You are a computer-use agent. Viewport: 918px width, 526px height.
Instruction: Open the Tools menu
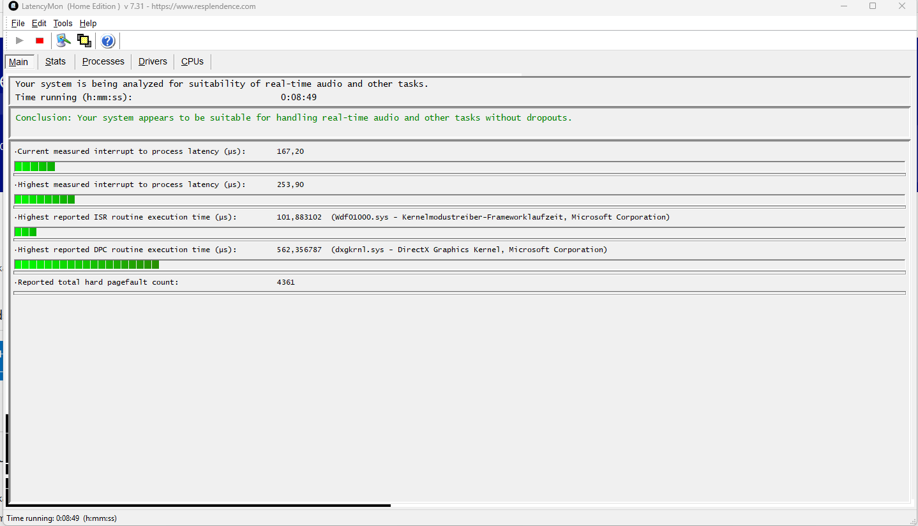pyautogui.click(x=63, y=24)
